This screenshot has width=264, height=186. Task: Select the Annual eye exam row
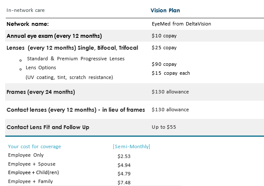pos(54,36)
